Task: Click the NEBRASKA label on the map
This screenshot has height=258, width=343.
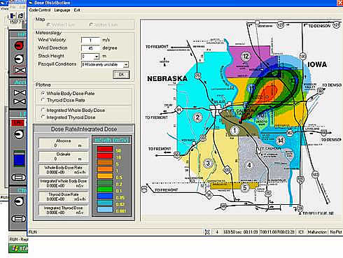Action: pyautogui.click(x=167, y=79)
